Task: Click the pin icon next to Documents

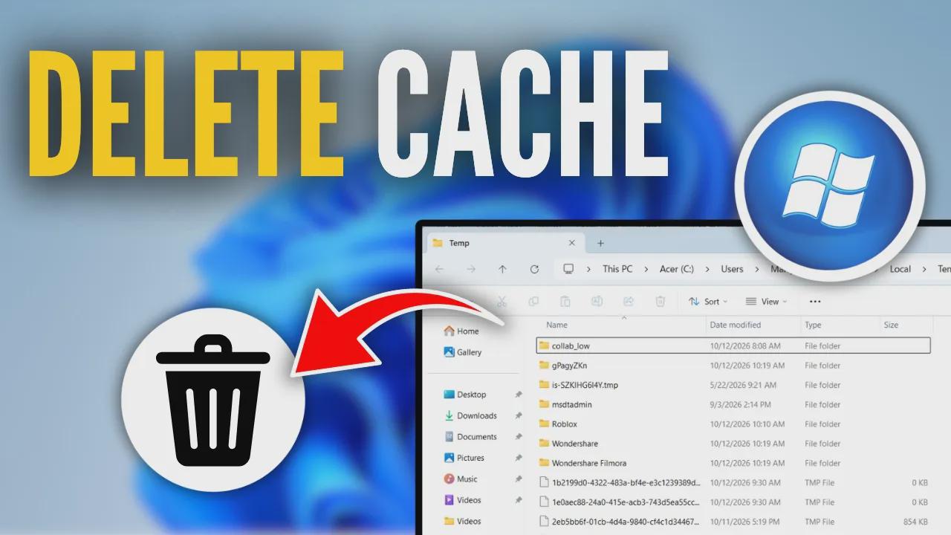Action: point(519,437)
